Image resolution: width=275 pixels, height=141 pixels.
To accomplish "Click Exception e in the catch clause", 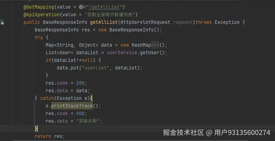I will 72,98.
